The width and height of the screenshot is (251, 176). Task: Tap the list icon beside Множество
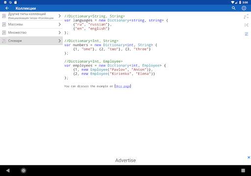(4, 33)
